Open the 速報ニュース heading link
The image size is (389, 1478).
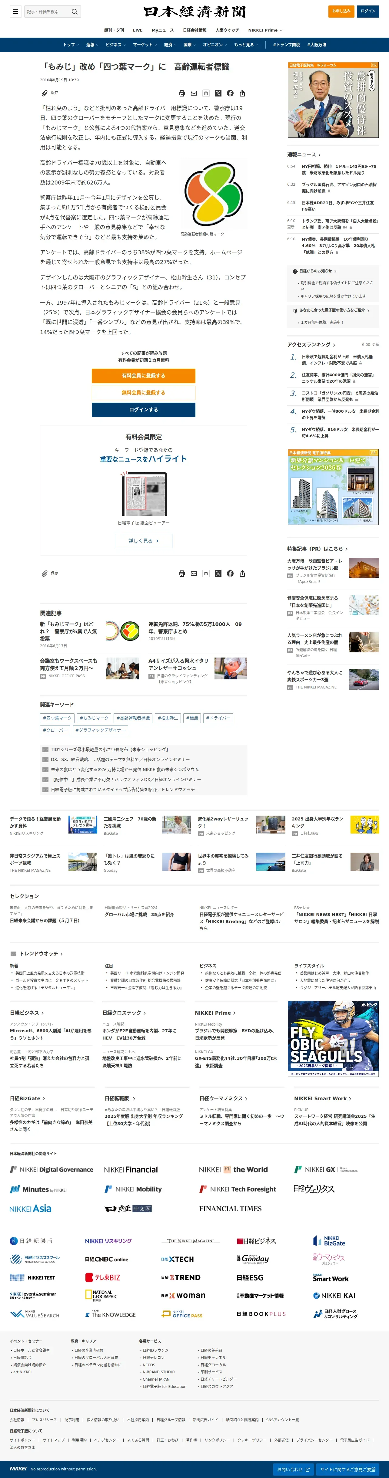pyautogui.click(x=304, y=154)
